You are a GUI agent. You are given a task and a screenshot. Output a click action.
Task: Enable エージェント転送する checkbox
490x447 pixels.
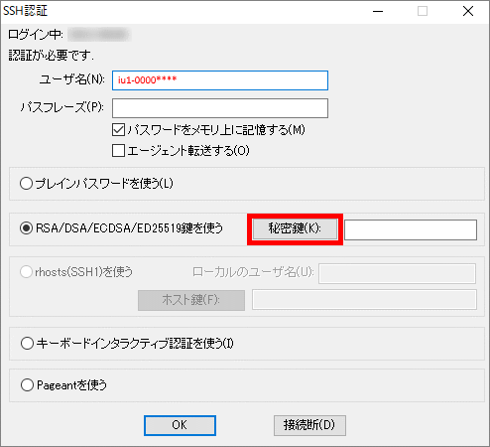(x=118, y=151)
